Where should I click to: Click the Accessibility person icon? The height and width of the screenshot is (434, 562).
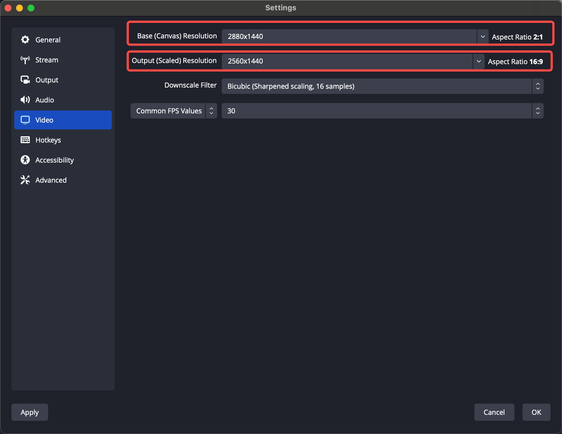[25, 160]
